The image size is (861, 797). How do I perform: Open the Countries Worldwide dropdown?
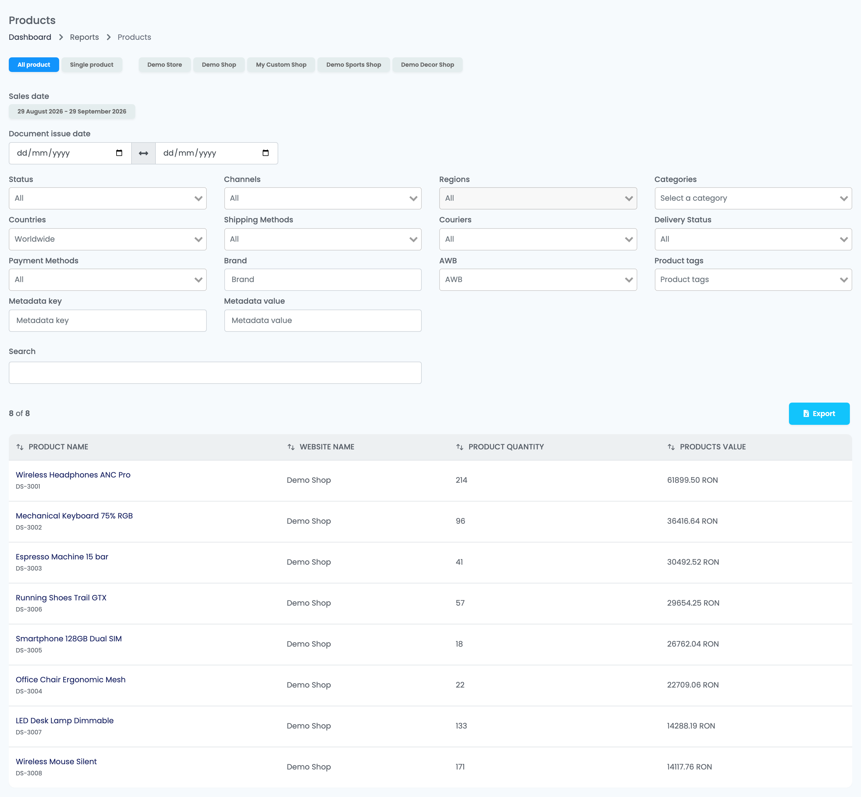107,239
